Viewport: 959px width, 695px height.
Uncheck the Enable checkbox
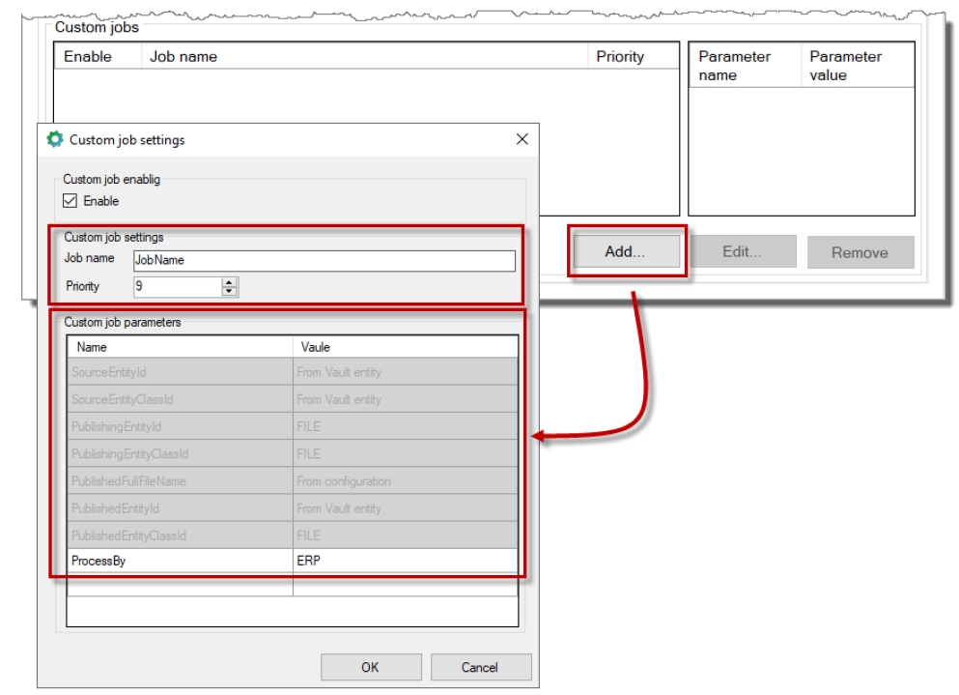[x=70, y=201]
